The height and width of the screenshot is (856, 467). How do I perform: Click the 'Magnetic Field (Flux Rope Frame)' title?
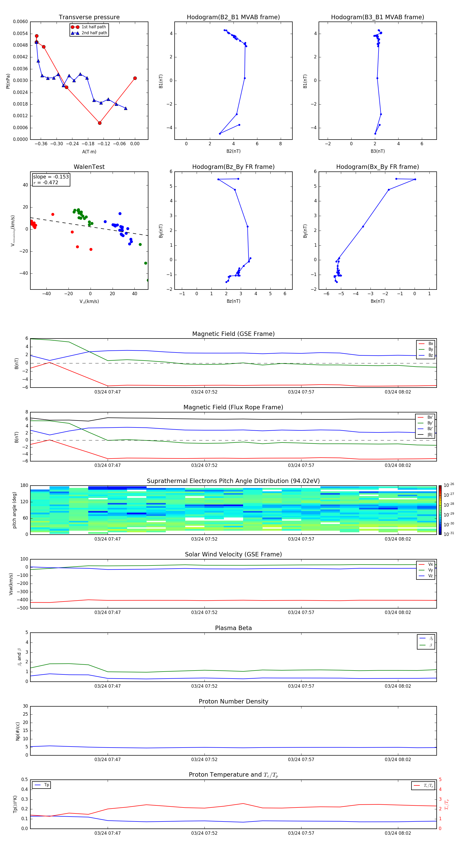(233, 408)
